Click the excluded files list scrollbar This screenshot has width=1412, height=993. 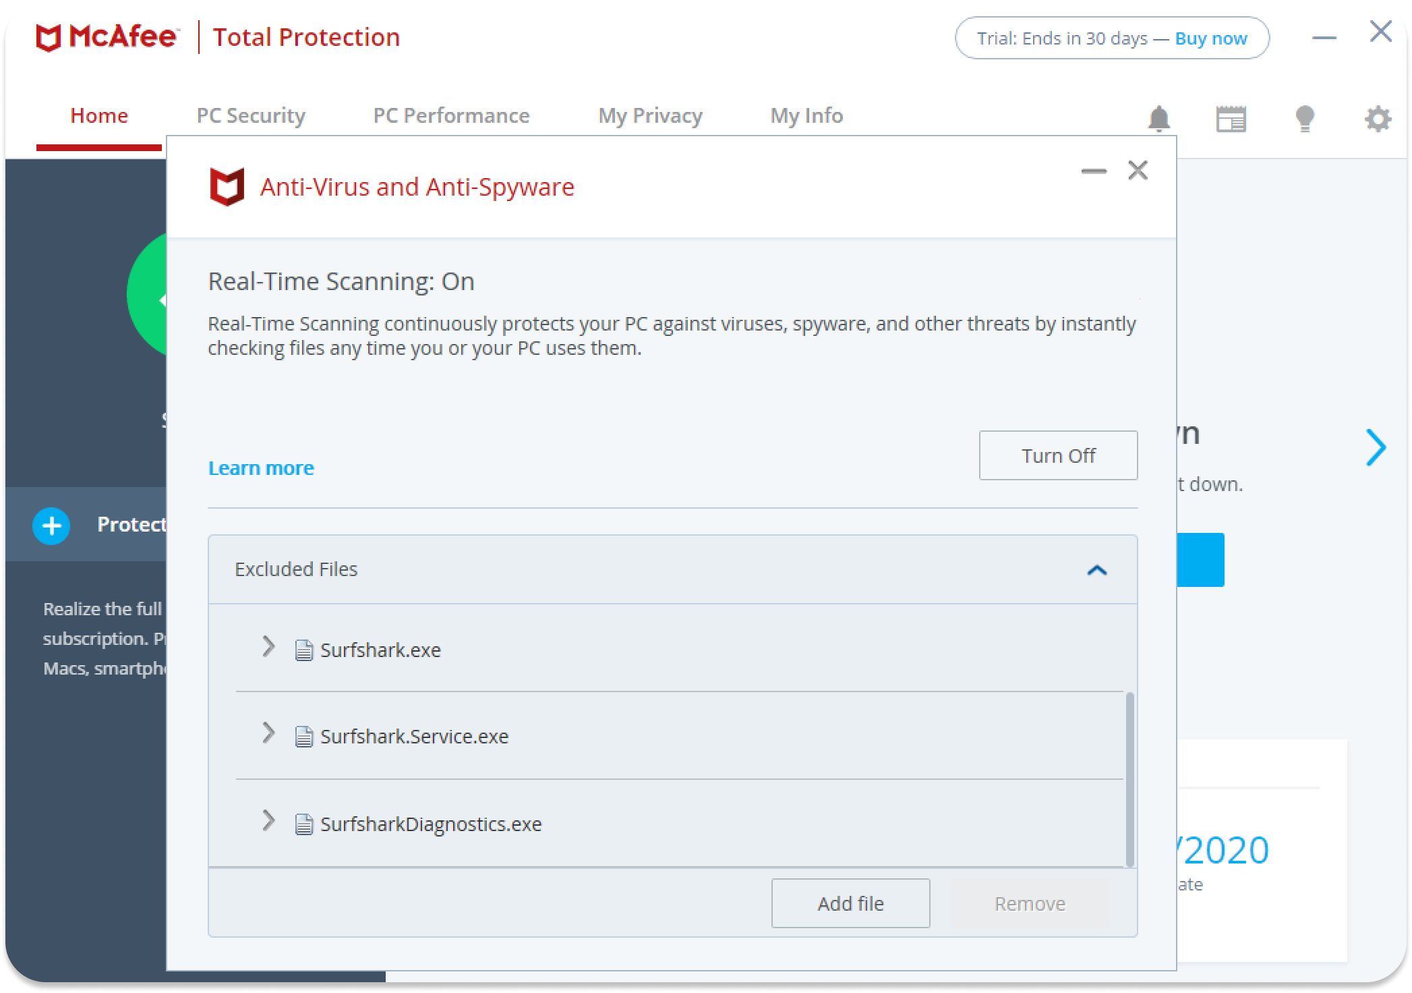tap(1130, 779)
